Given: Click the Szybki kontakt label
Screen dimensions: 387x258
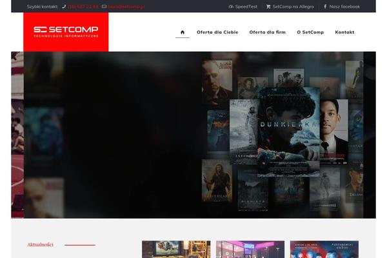Looking at the screenshot, I should (x=43, y=6).
